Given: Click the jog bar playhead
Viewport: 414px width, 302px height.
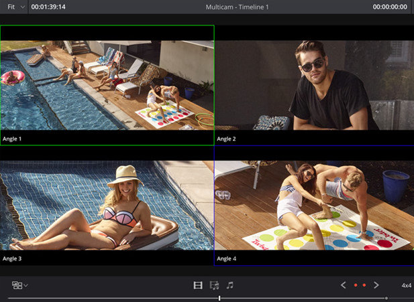Looking at the screenshot, I should tap(219, 298).
